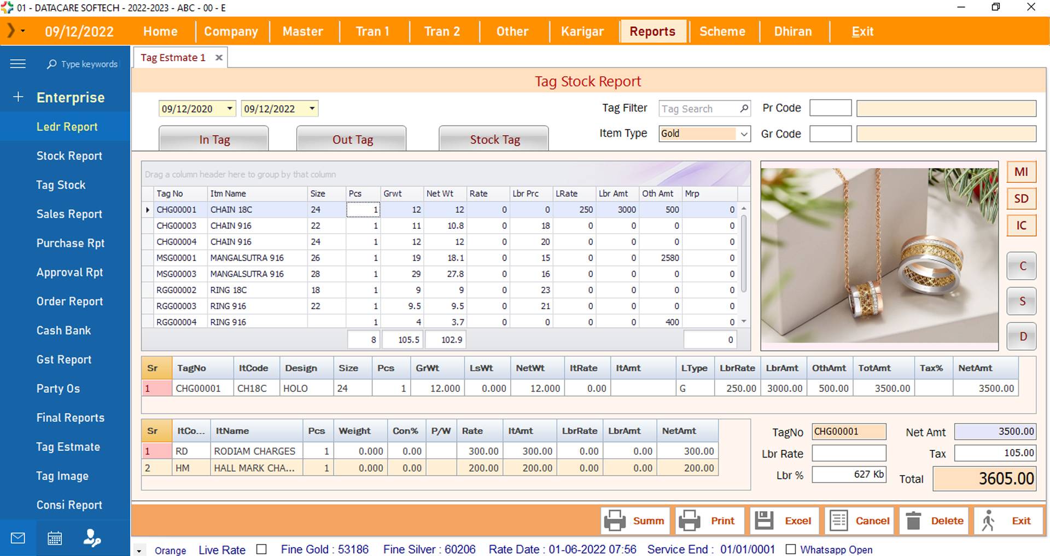Screen dimensions: 1050x556
Task: Click the Summ button
Action: click(636, 520)
